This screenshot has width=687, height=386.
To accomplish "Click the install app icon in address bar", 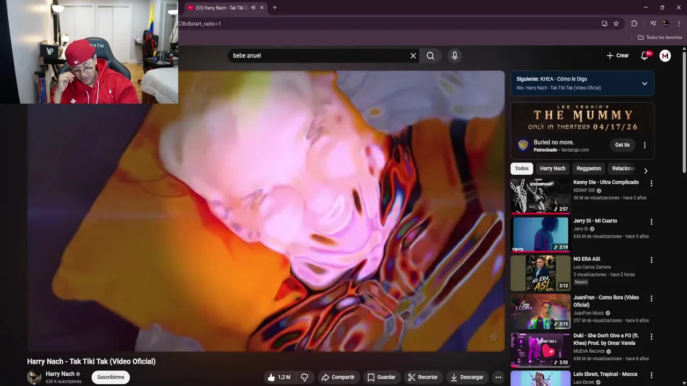I will pyautogui.click(x=604, y=24).
